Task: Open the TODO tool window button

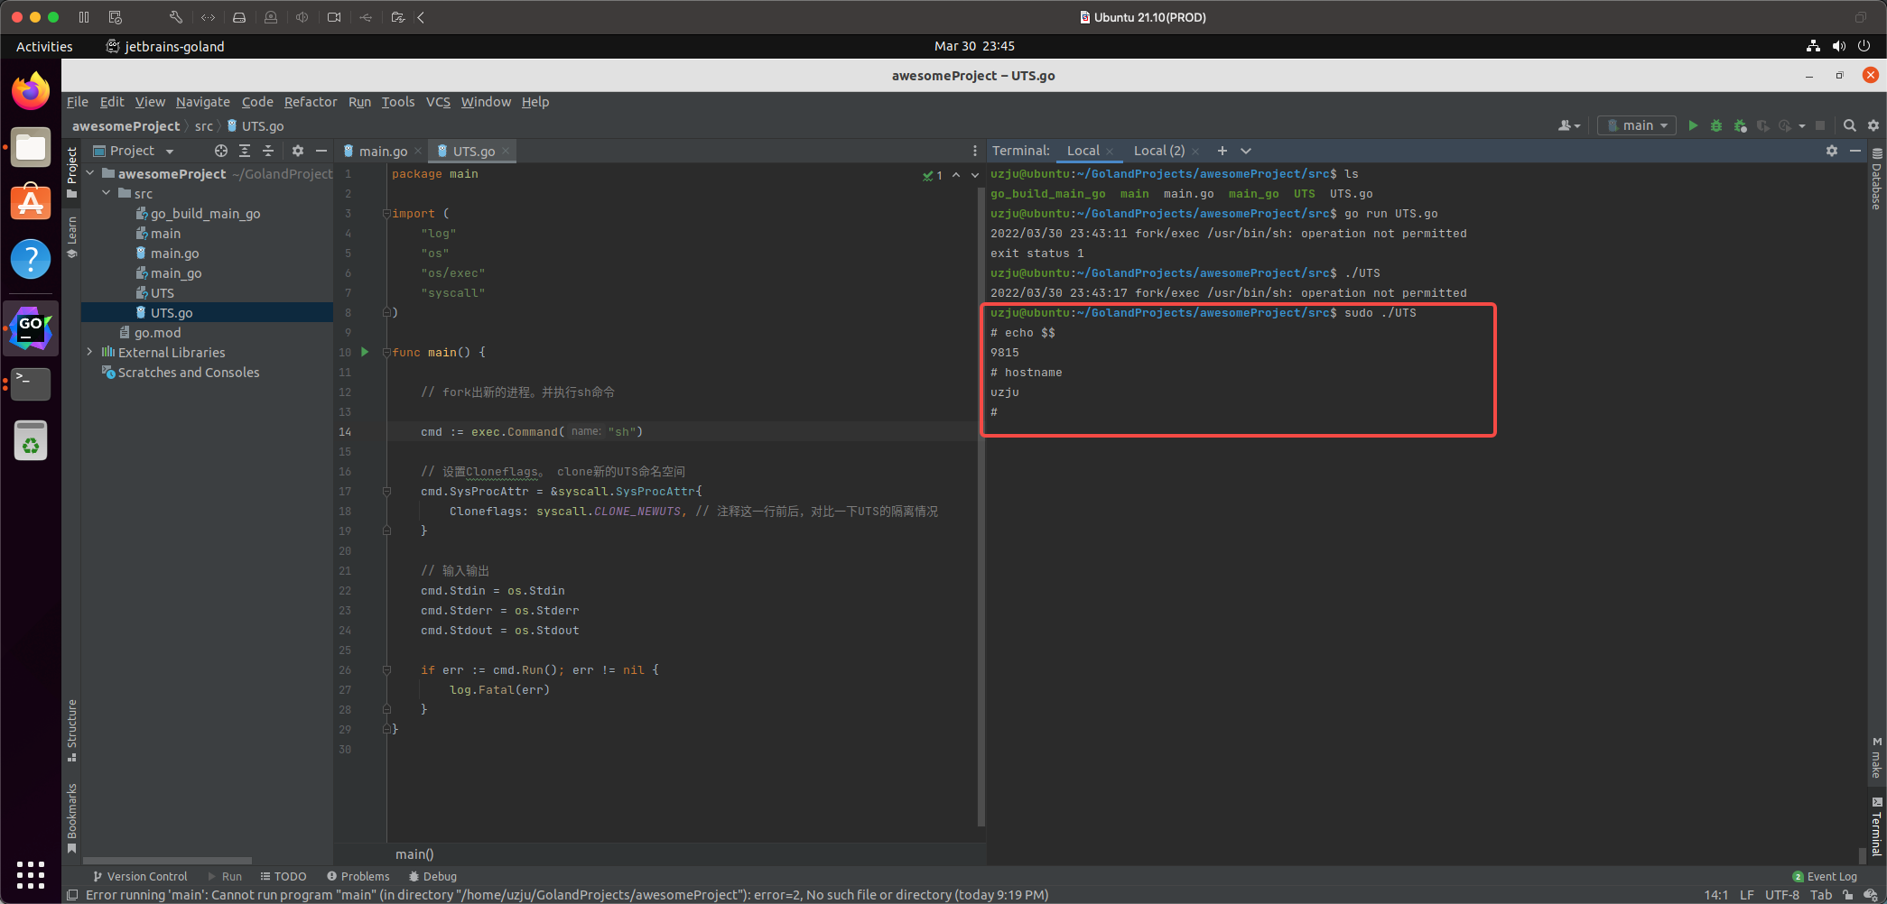Action: click(284, 876)
